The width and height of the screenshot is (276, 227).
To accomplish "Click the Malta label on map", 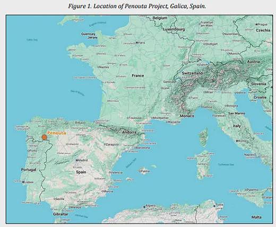I will (256, 217).
